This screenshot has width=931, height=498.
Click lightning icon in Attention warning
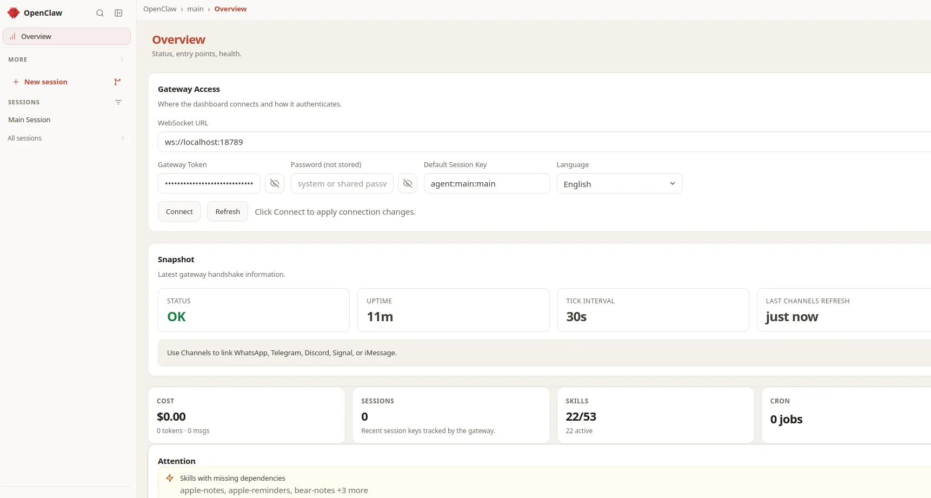(x=170, y=478)
